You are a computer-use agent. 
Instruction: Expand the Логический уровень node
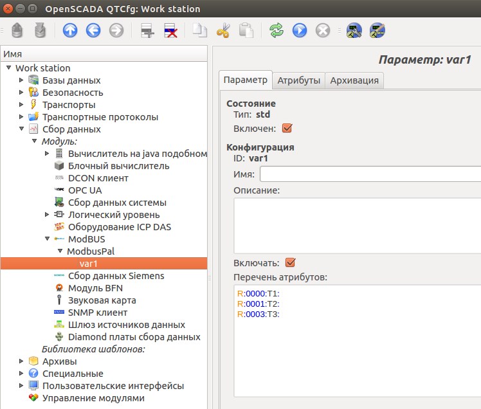coord(47,215)
